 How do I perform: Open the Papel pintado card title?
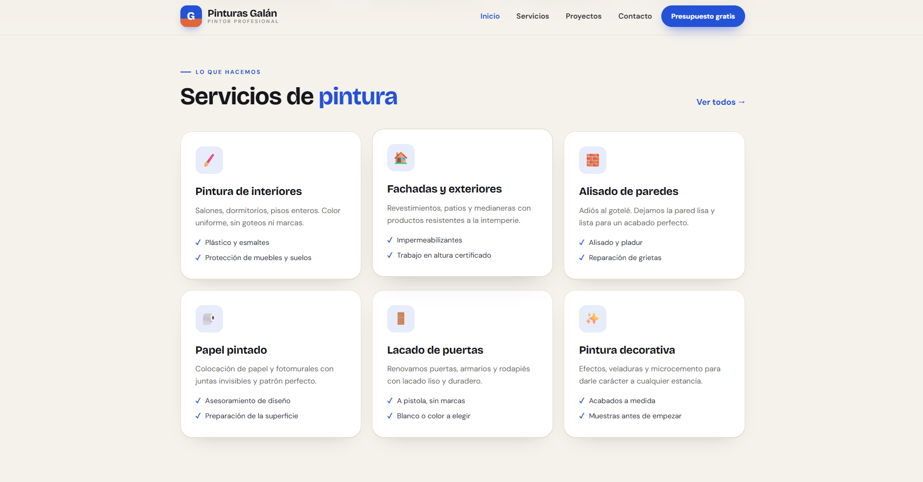point(231,350)
